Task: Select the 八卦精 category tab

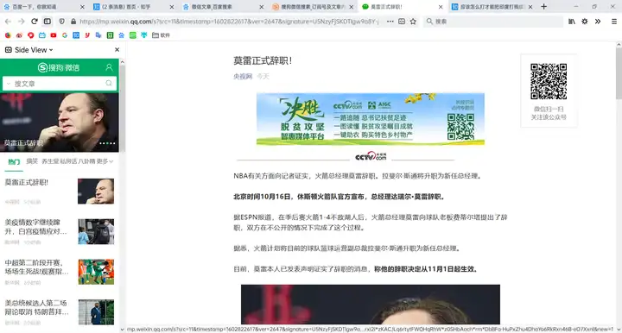Action: tap(87, 161)
